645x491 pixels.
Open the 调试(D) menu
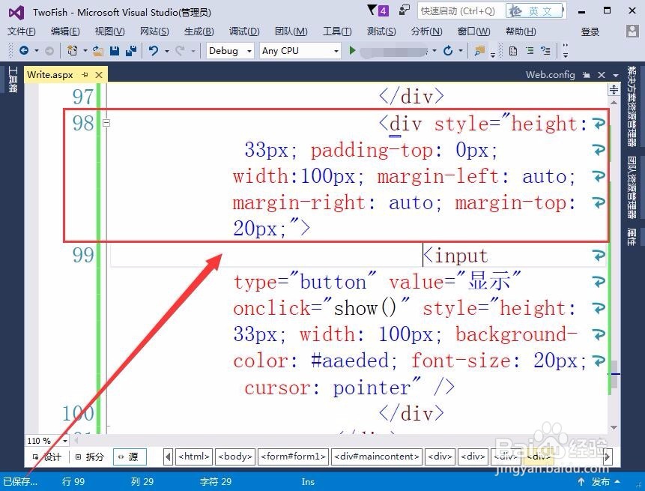point(244,31)
